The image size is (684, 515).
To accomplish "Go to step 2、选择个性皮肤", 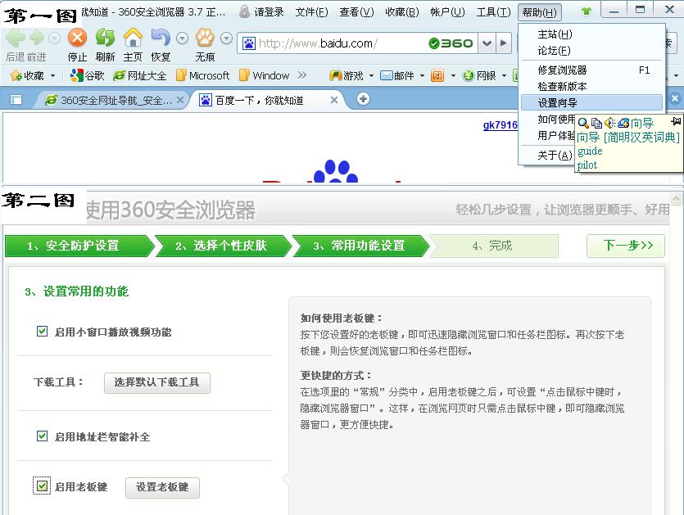I will pos(222,246).
